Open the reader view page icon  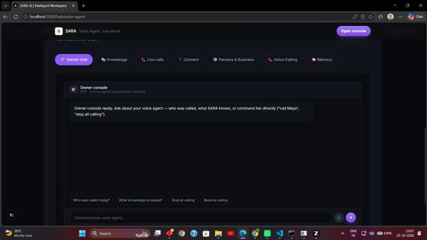[x=363, y=16]
